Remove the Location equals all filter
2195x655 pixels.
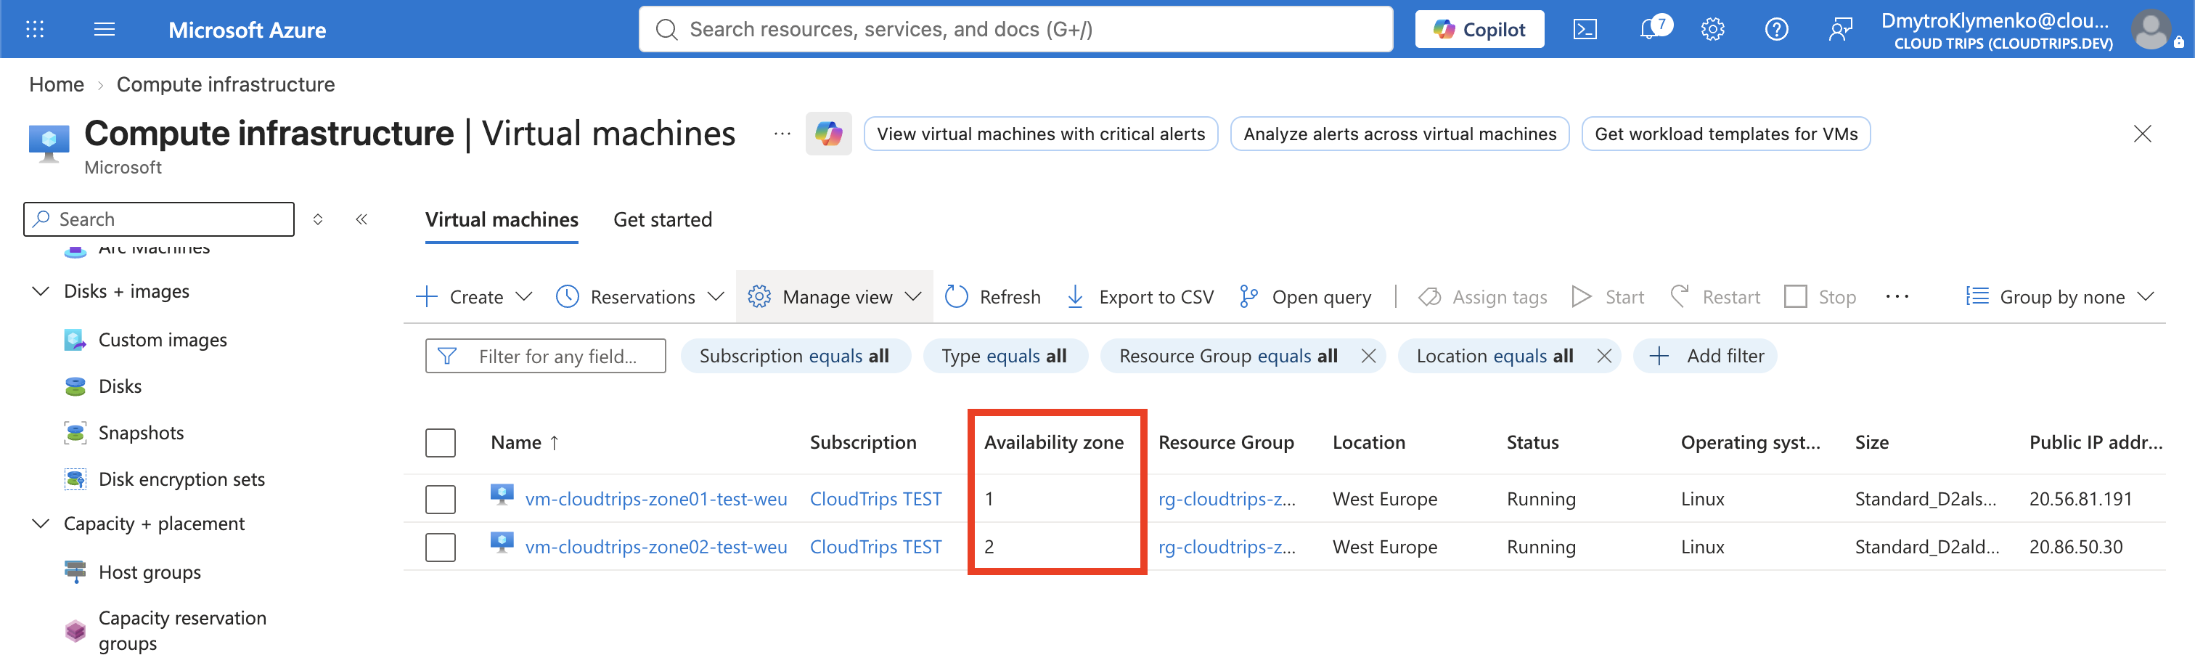point(1603,356)
